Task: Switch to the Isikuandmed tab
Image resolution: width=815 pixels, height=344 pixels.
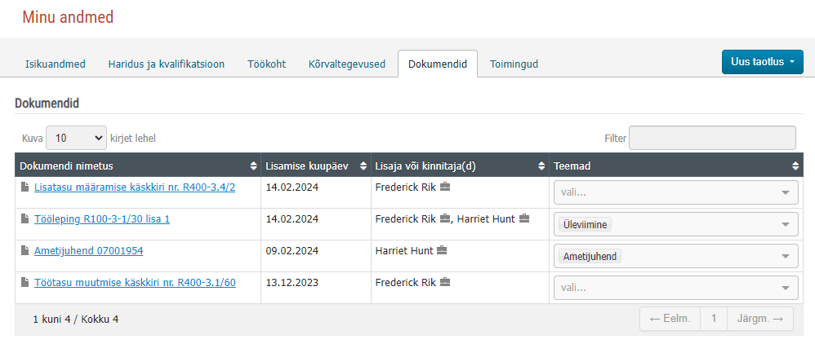Action: (55, 64)
